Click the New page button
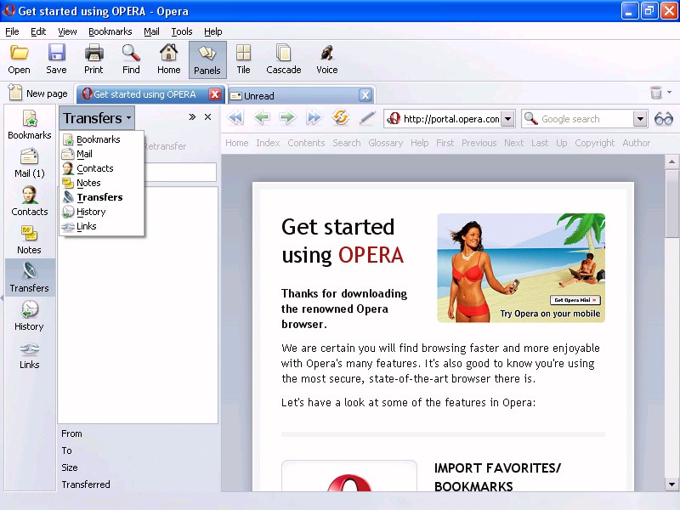This screenshot has height=510, width=680. tap(38, 93)
